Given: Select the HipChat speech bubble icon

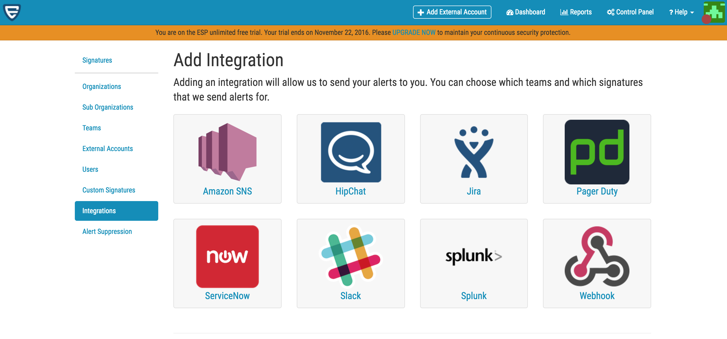Looking at the screenshot, I should (x=351, y=152).
